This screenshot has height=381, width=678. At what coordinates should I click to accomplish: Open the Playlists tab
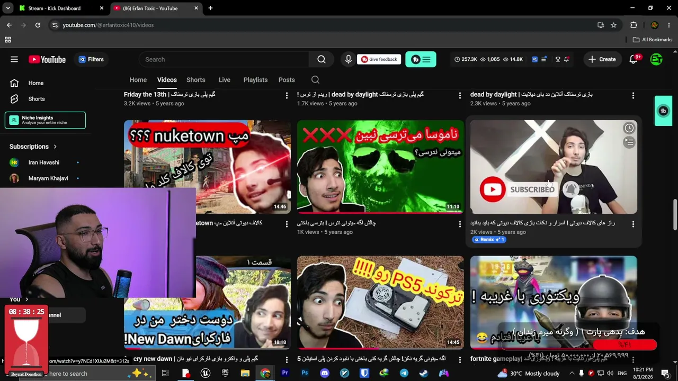tap(255, 80)
